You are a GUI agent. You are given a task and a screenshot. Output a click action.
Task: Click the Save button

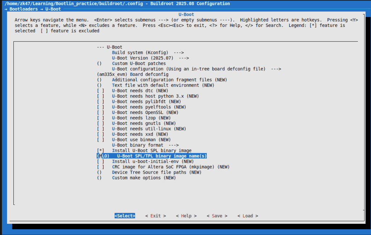pyautogui.click(x=217, y=216)
